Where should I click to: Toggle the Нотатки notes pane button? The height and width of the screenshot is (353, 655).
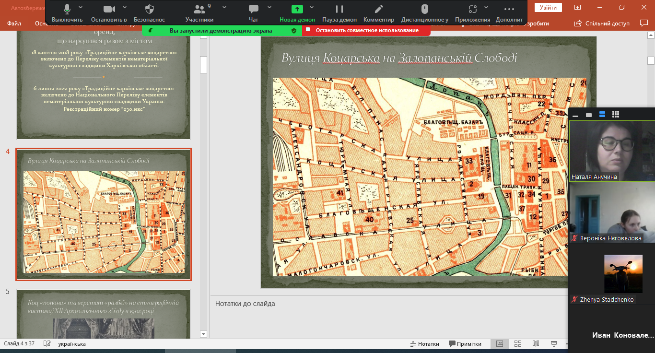click(425, 344)
